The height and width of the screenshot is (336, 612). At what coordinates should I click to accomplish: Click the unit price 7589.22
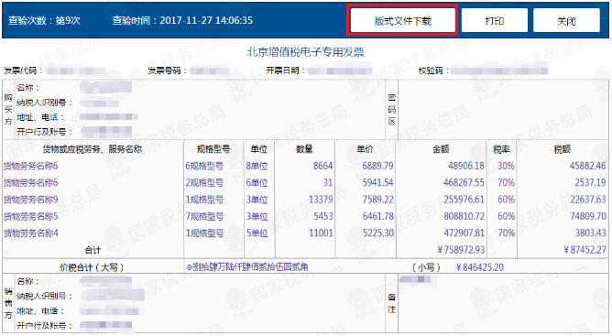pos(377,200)
